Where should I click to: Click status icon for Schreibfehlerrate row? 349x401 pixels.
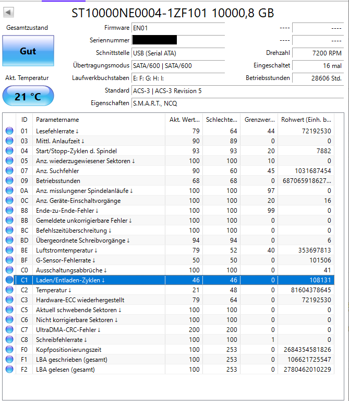coord(9,340)
